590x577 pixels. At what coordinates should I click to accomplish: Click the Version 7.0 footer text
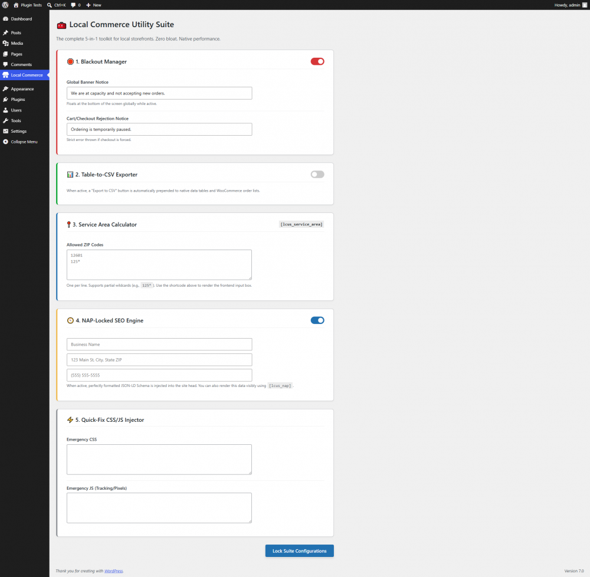[x=574, y=571]
